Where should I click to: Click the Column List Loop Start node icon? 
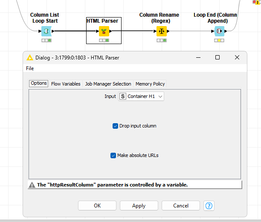[x=46, y=31]
